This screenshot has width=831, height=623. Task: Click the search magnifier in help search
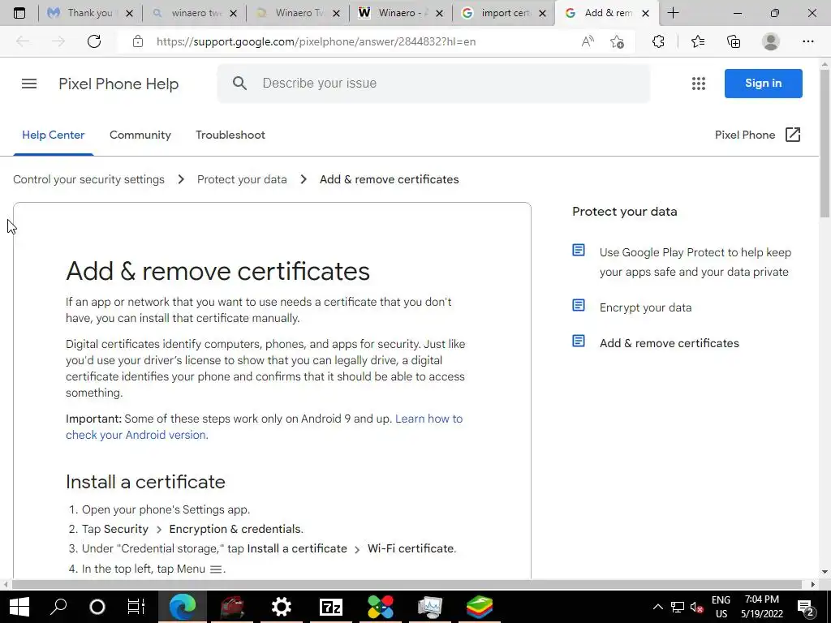click(x=239, y=84)
